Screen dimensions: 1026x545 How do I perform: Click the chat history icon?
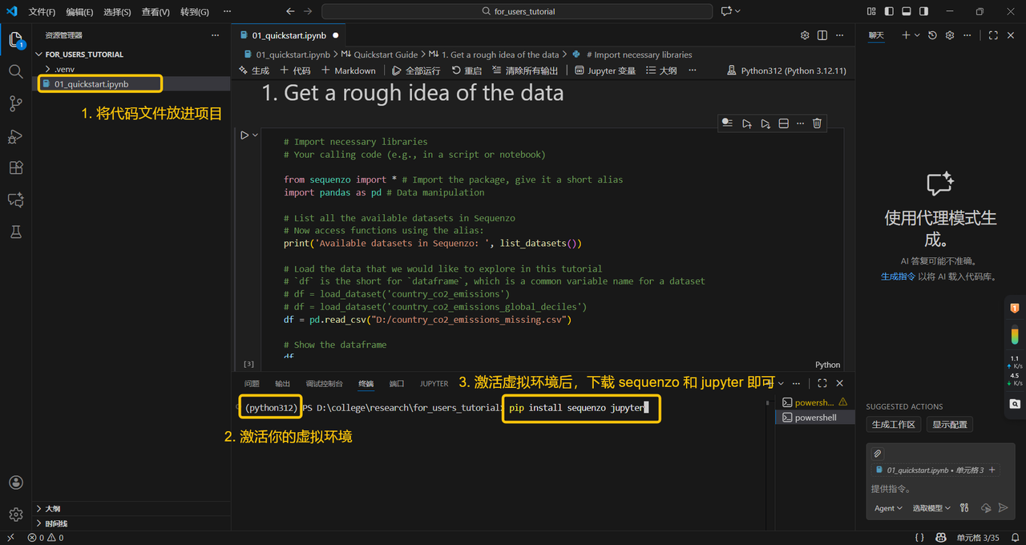point(932,35)
